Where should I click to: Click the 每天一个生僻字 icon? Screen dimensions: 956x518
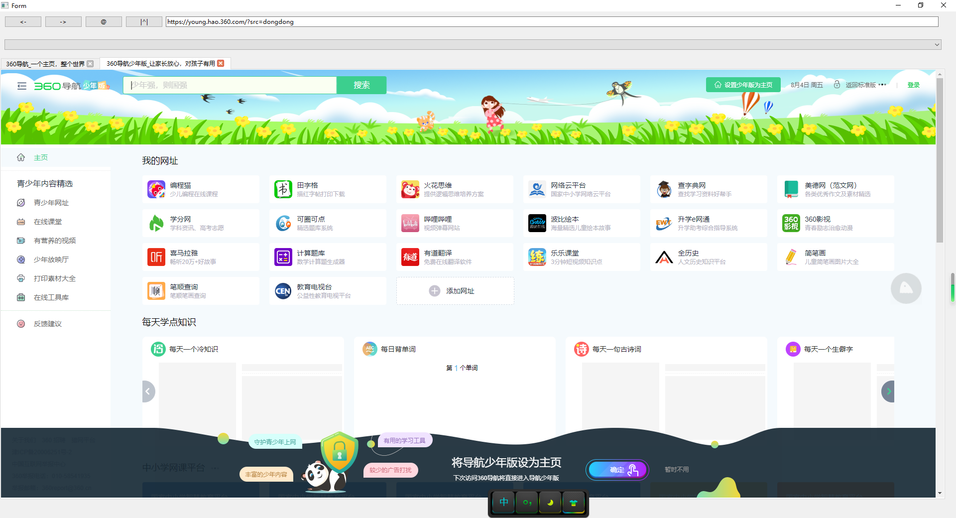(793, 349)
